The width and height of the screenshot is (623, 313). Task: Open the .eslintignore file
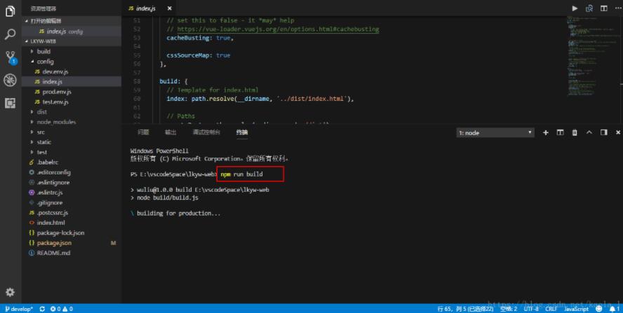point(72,183)
